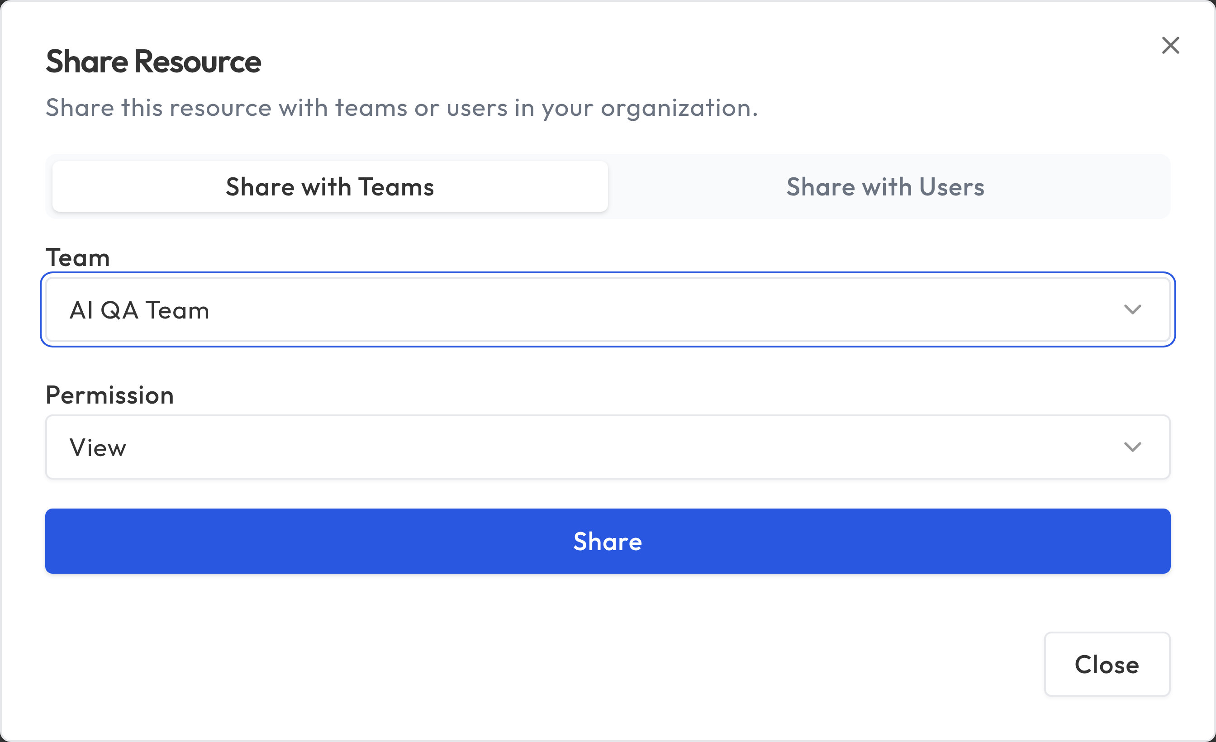Select the Share with Teams tab

pyautogui.click(x=330, y=186)
